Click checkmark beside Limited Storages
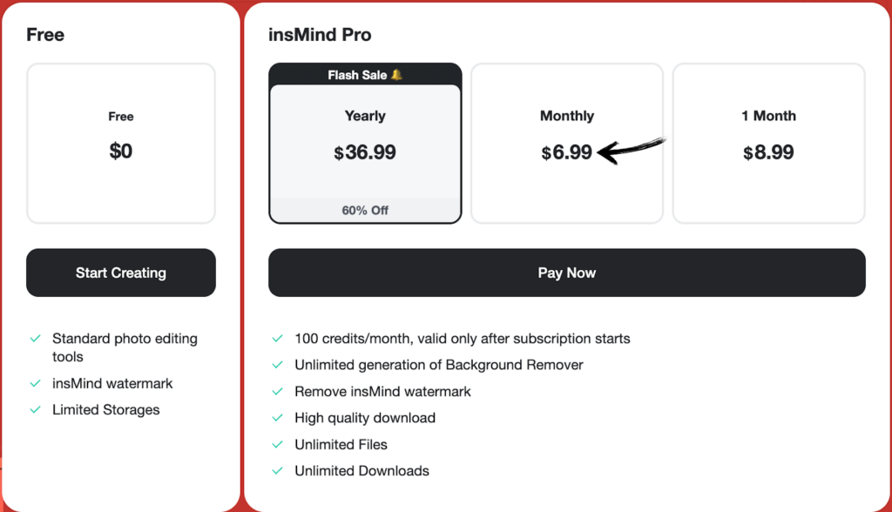 [36, 409]
